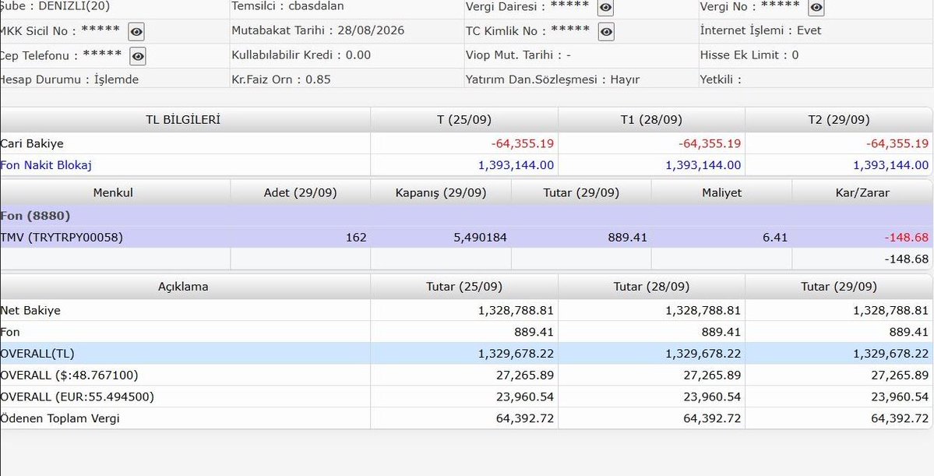Click the Tutar (29/09) header beside Maliyet
Image resolution: width=934 pixels, height=476 pixels.
coord(581,193)
